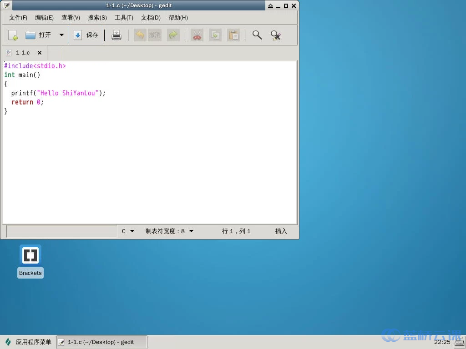Close the 1-1.c document tab

(40, 53)
